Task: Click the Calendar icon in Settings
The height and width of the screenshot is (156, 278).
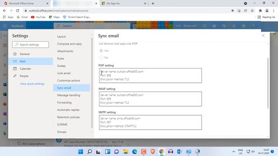Action: tap(15, 68)
